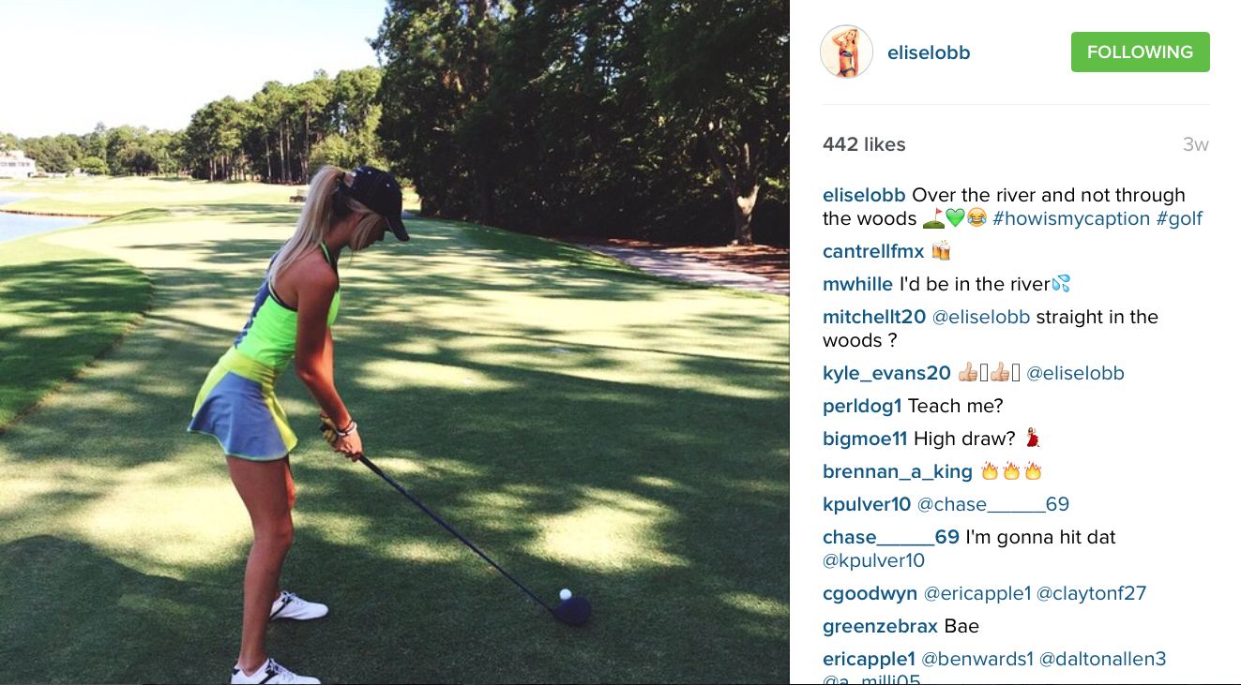This screenshot has height=685, width=1241.
Task: Click the golfer photo
Action: [x=394, y=342]
